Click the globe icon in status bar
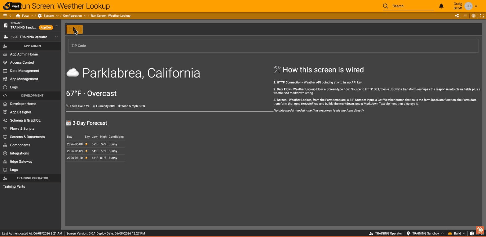This screenshot has height=237, width=486. click(x=472, y=233)
